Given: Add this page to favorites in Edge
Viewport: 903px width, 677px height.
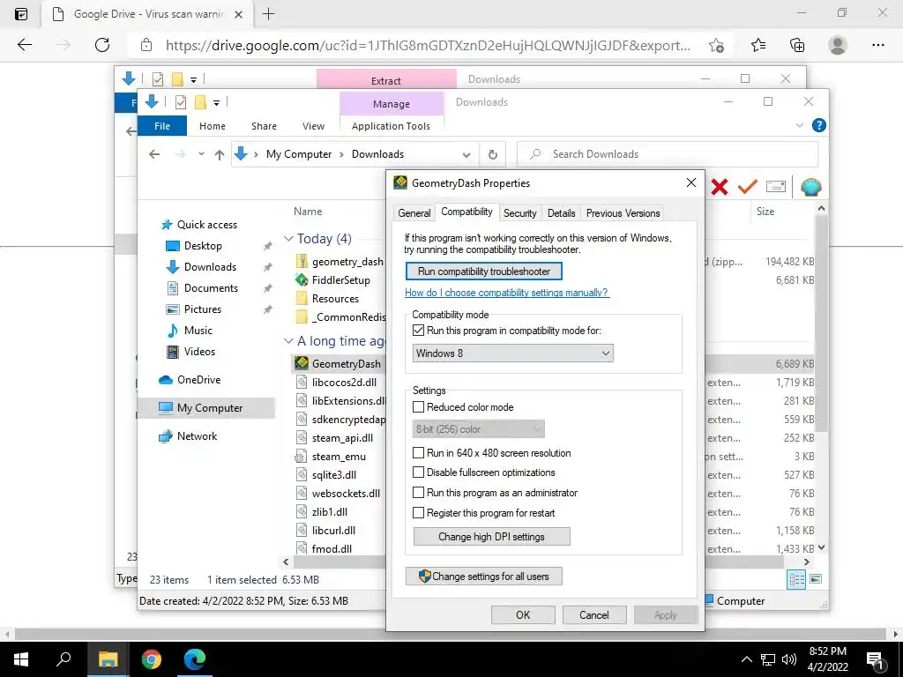Looking at the screenshot, I should coord(716,46).
